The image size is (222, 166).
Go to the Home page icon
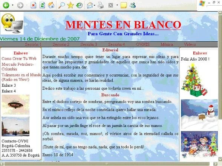[x=51, y=5]
